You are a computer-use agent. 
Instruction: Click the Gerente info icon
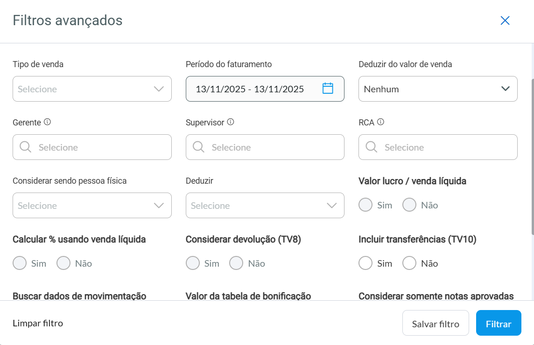[47, 122]
